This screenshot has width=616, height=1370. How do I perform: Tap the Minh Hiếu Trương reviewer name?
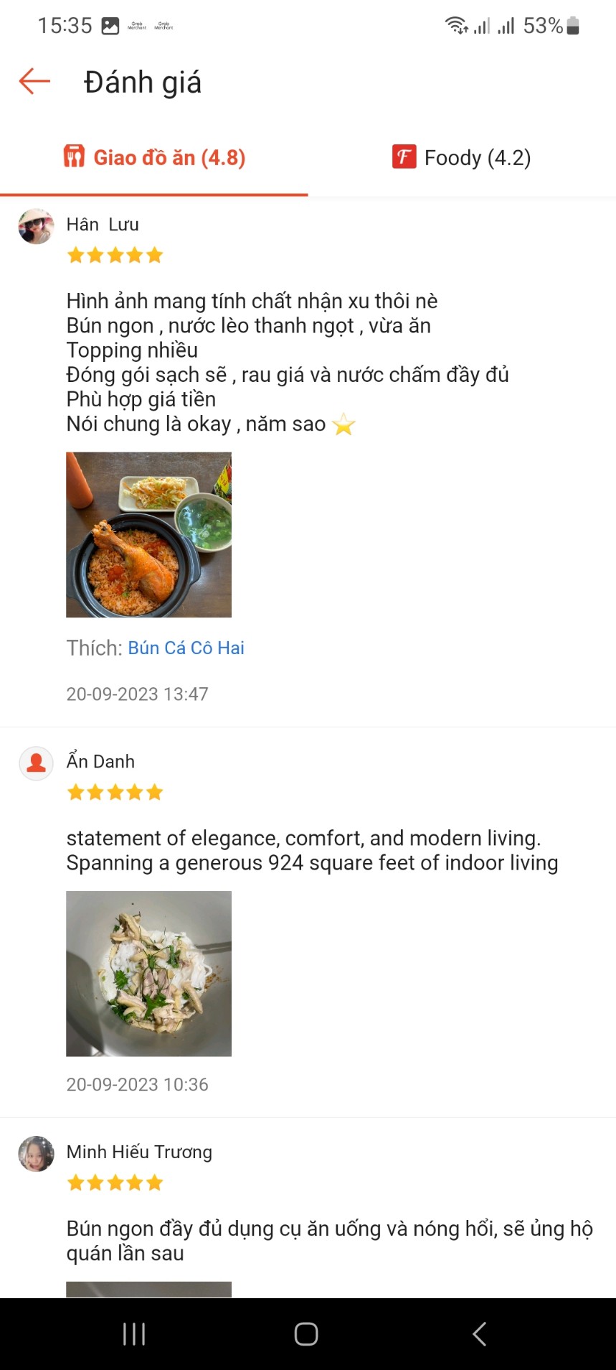(139, 1152)
